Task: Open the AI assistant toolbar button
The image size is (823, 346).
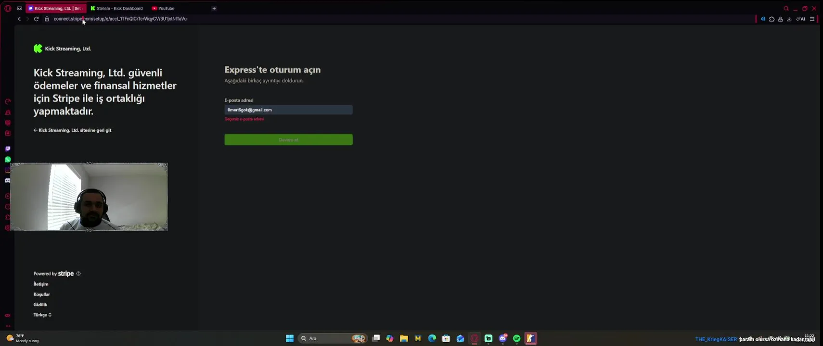Action: (x=801, y=19)
